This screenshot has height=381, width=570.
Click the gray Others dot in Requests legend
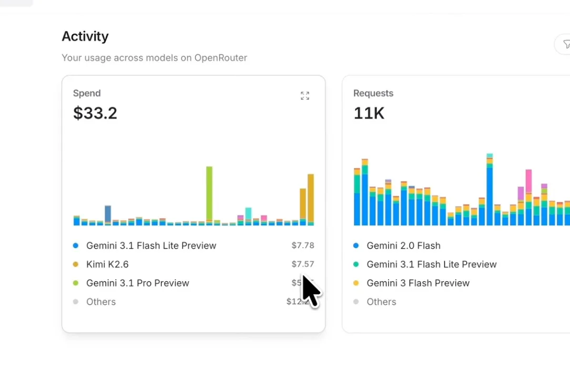click(x=356, y=302)
